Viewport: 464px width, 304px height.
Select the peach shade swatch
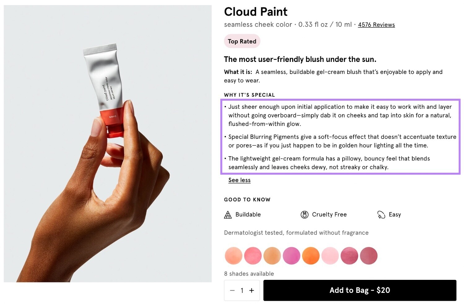click(233, 255)
